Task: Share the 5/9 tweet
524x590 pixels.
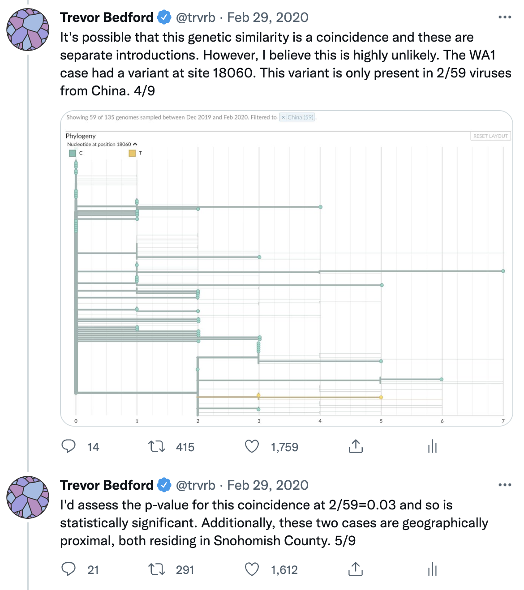Action: pos(356,569)
